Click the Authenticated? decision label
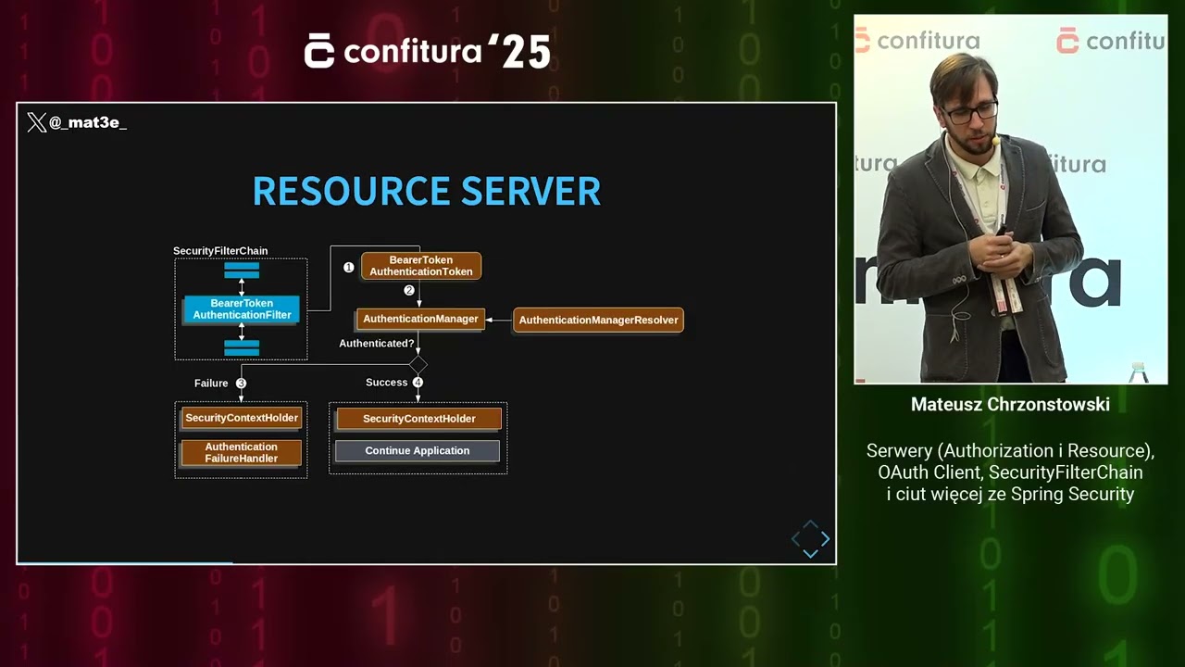This screenshot has width=1185, height=667. [x=377, y=344]
